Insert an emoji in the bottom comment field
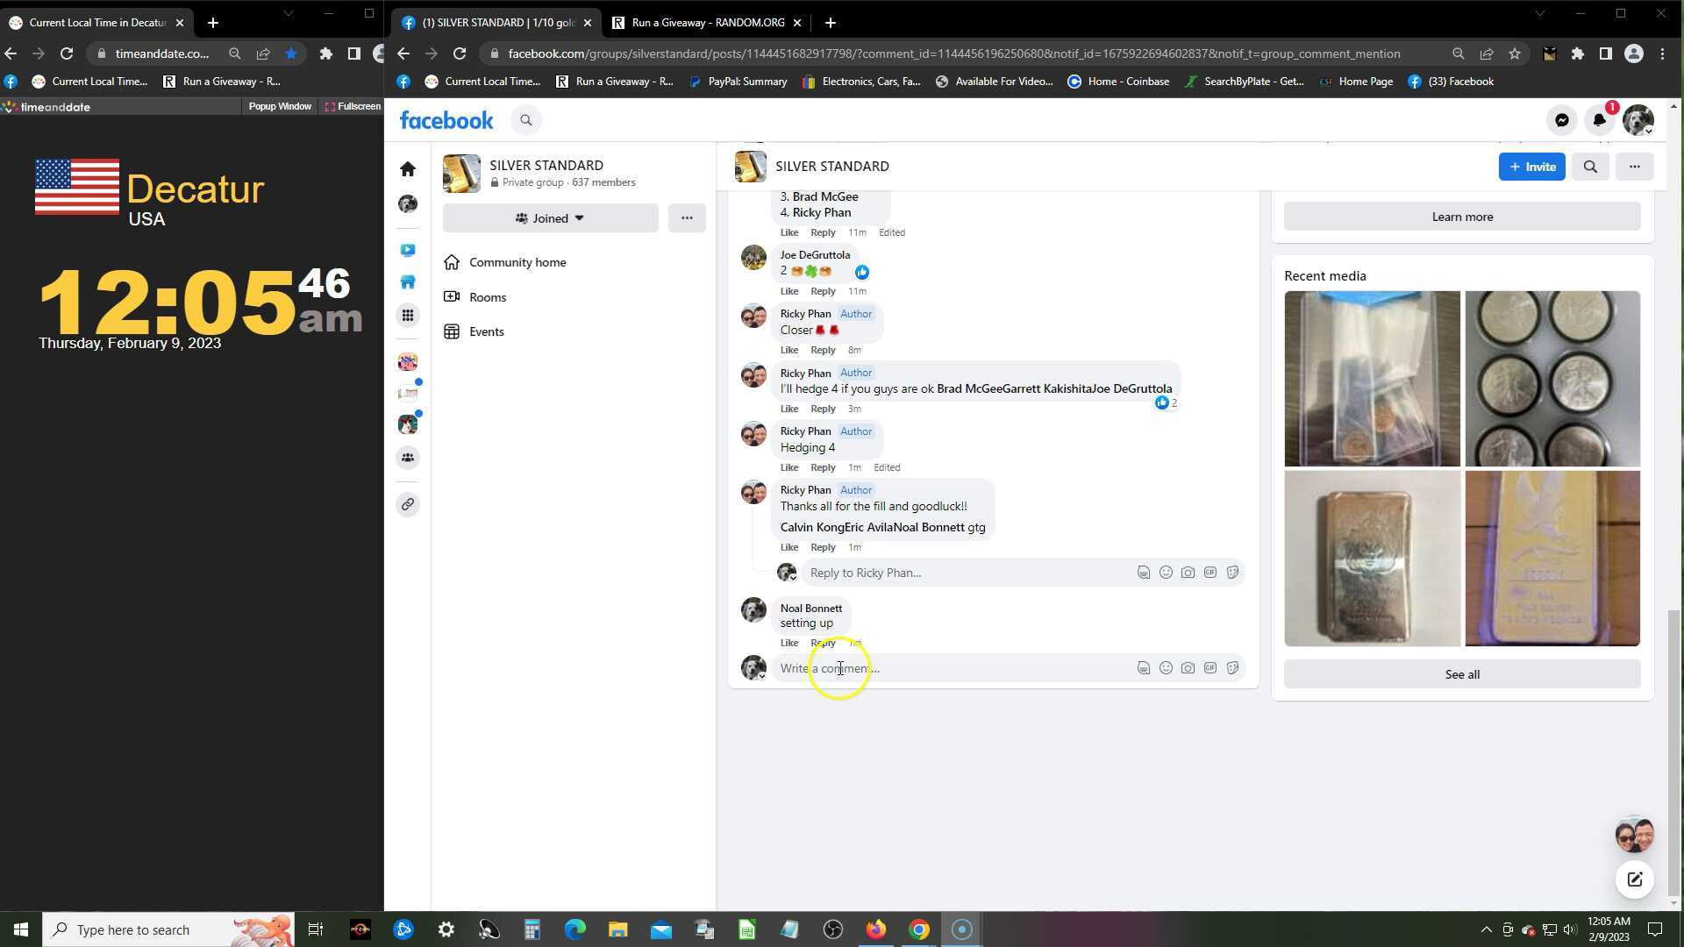Screen dimensions: 1684x947 point(1166,668)
